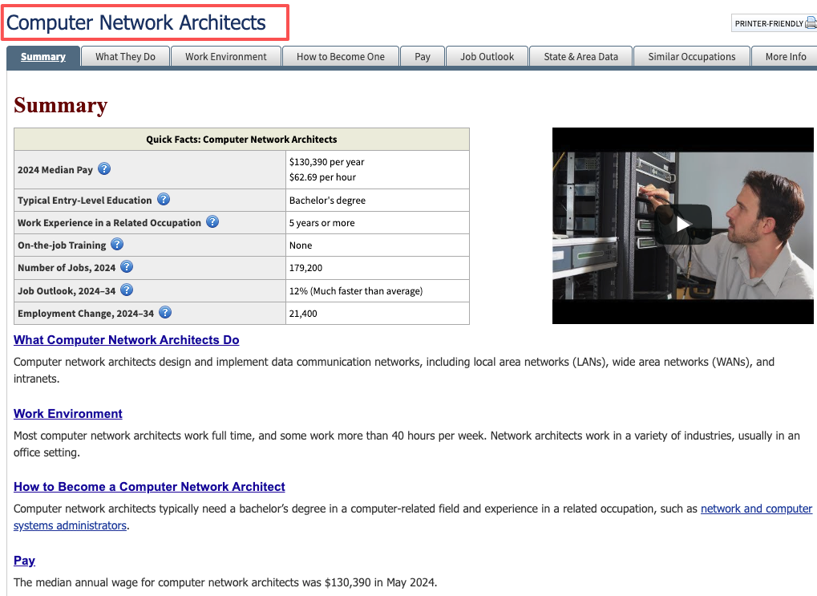Switch to the Similar Occupations tab
Viewport: 817px width, 596px height.
(x=691, y=56)
